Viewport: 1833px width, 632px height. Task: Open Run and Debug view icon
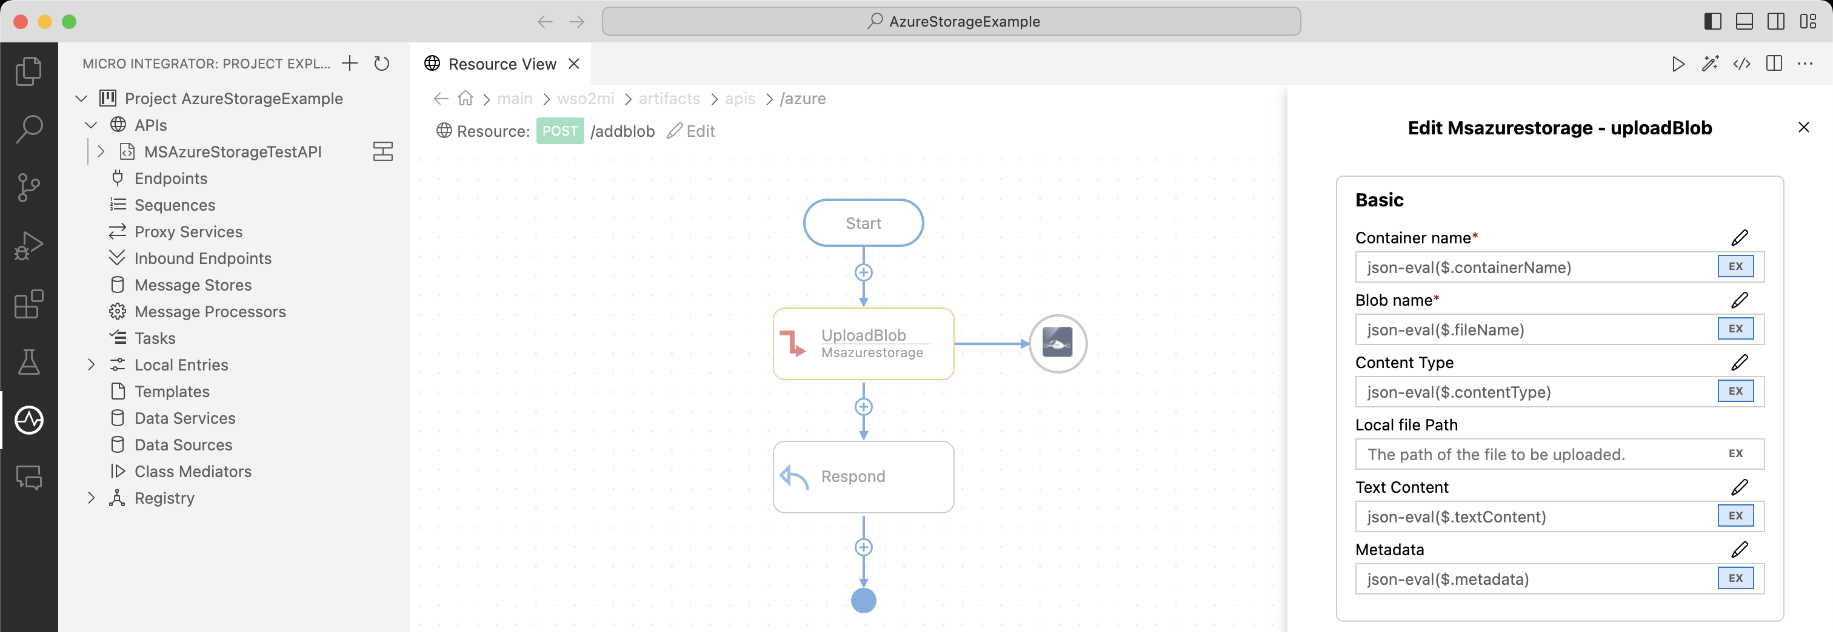[x=28, y=245]
